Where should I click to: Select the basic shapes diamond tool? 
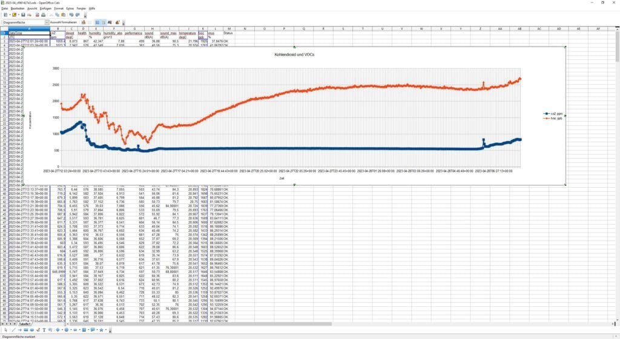pyautogui.click(x=58, y=330)
